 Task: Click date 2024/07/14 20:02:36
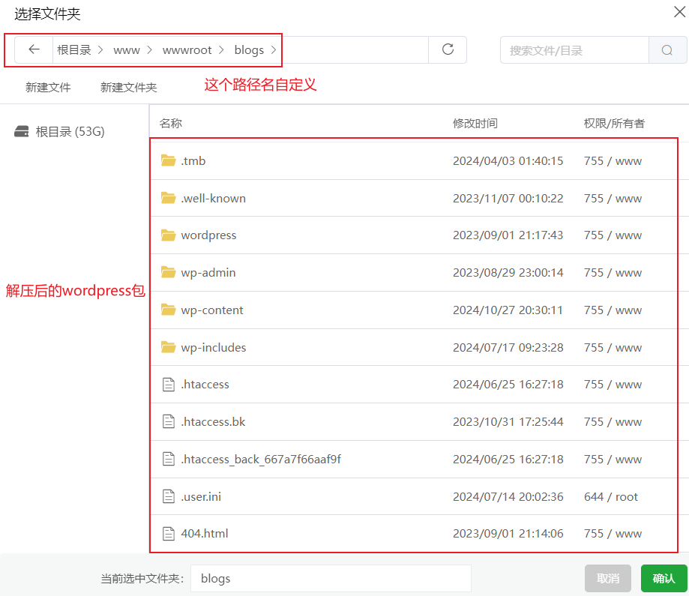[x=508, y=496]
